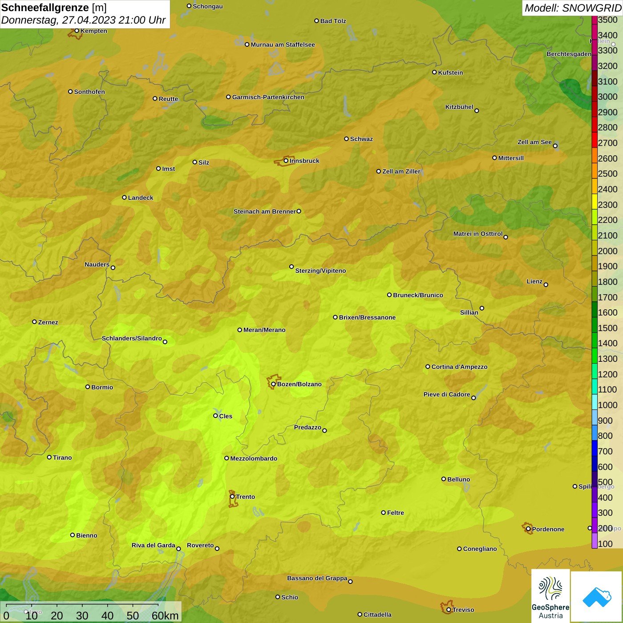Click the Treviso city marker

tap(449, 610)
